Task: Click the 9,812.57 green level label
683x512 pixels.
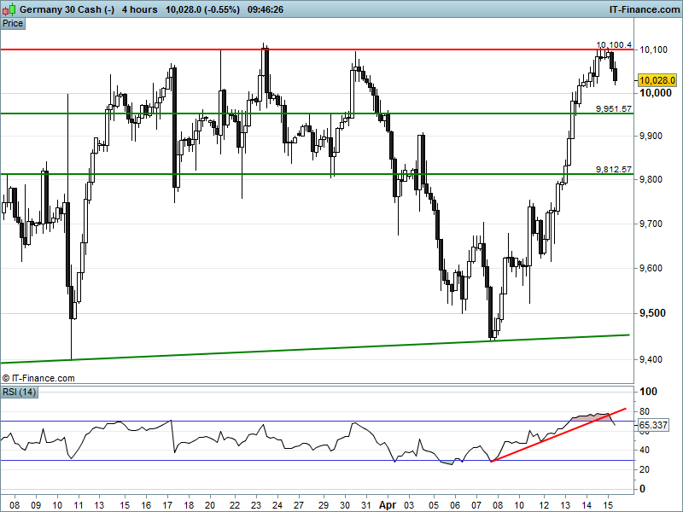Action: tap(614, 169)
